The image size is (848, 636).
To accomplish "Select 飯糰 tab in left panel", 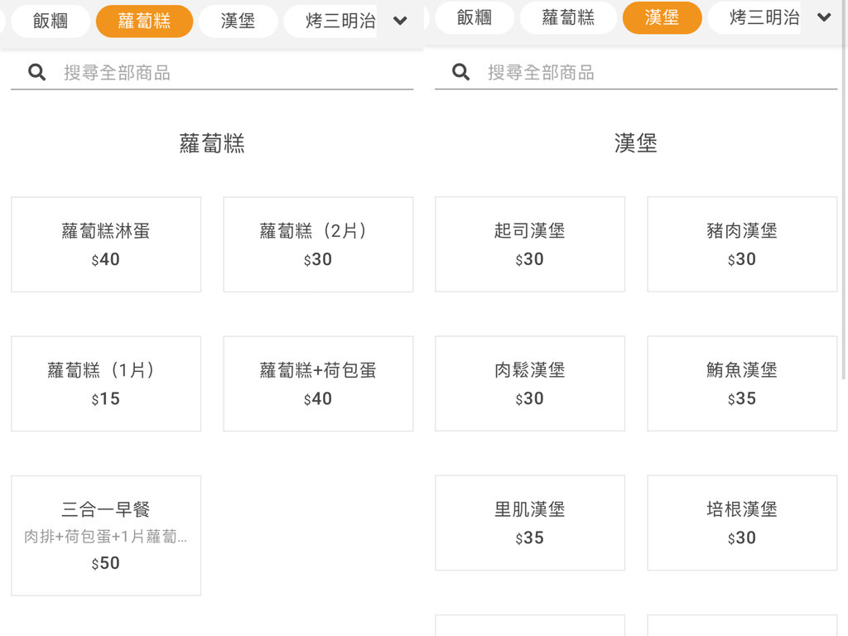I will click(x=51, y=21).
